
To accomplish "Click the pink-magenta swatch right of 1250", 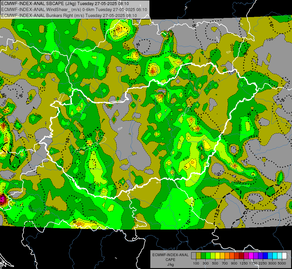I will 246,256.
